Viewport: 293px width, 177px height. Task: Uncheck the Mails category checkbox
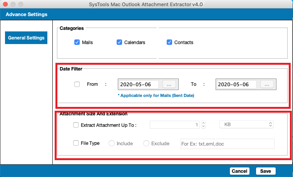click(x=77, y=43)
